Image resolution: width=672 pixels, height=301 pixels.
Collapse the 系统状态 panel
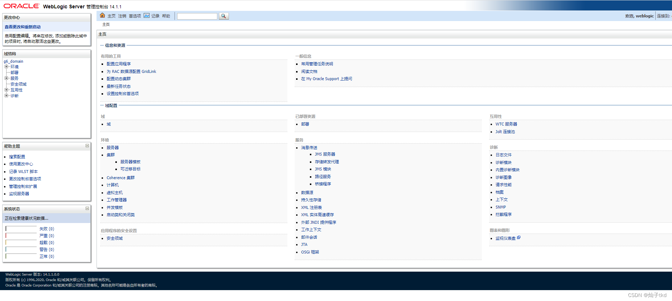point(87,209)
